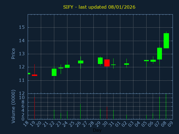This screenshot has height=134, width=179.
Task: Click the green volume bar for day 26
Action: tap(80, 112)
